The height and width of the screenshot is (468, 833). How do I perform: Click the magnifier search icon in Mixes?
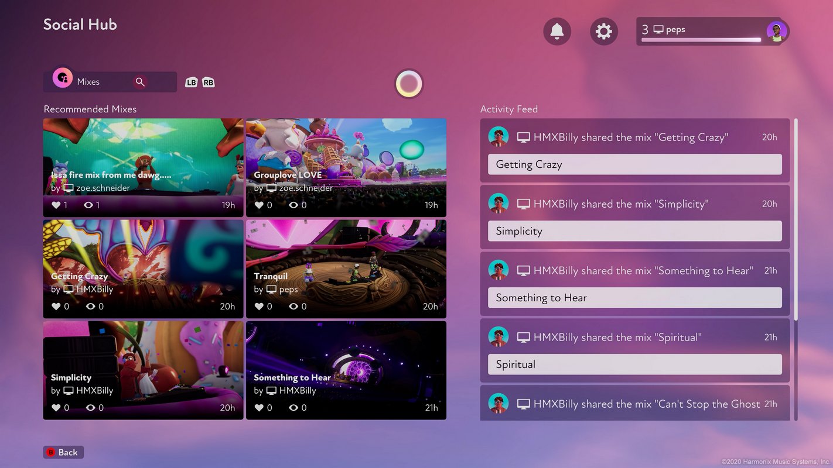click(140, 82)
